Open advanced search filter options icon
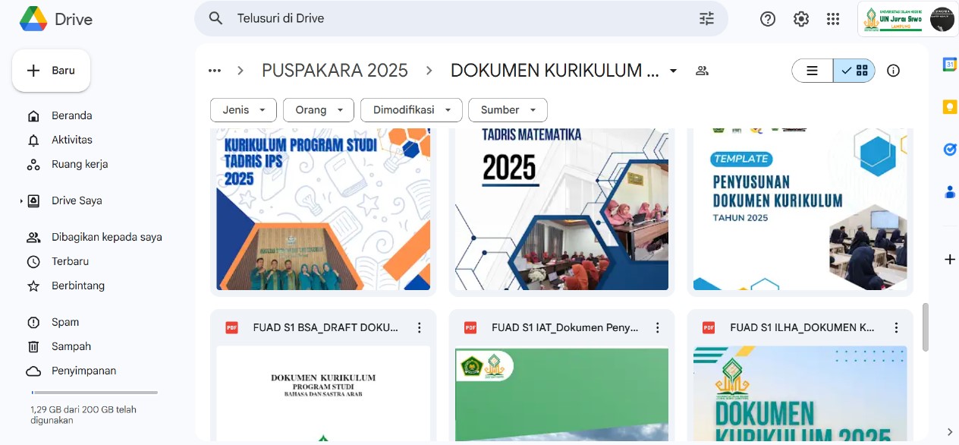 (706, 19)
